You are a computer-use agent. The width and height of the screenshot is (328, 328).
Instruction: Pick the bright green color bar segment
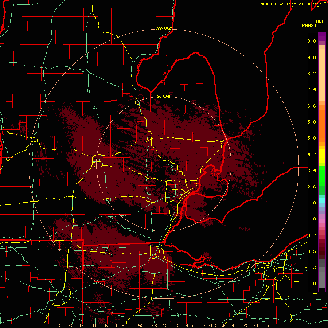[x=322, y=176]
